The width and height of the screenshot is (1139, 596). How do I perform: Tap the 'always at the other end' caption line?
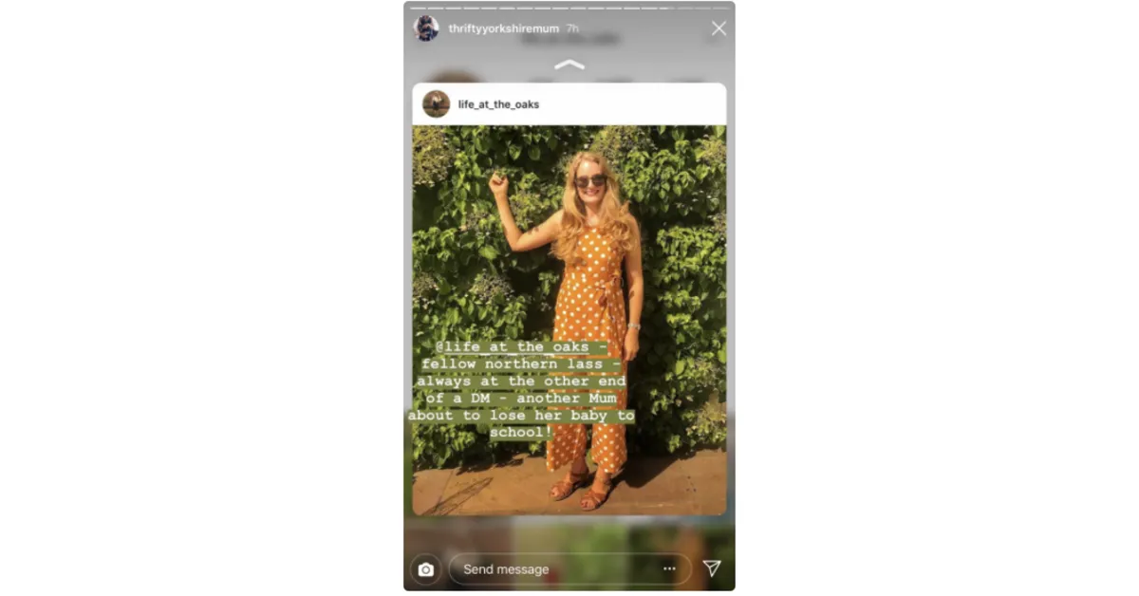520,382
